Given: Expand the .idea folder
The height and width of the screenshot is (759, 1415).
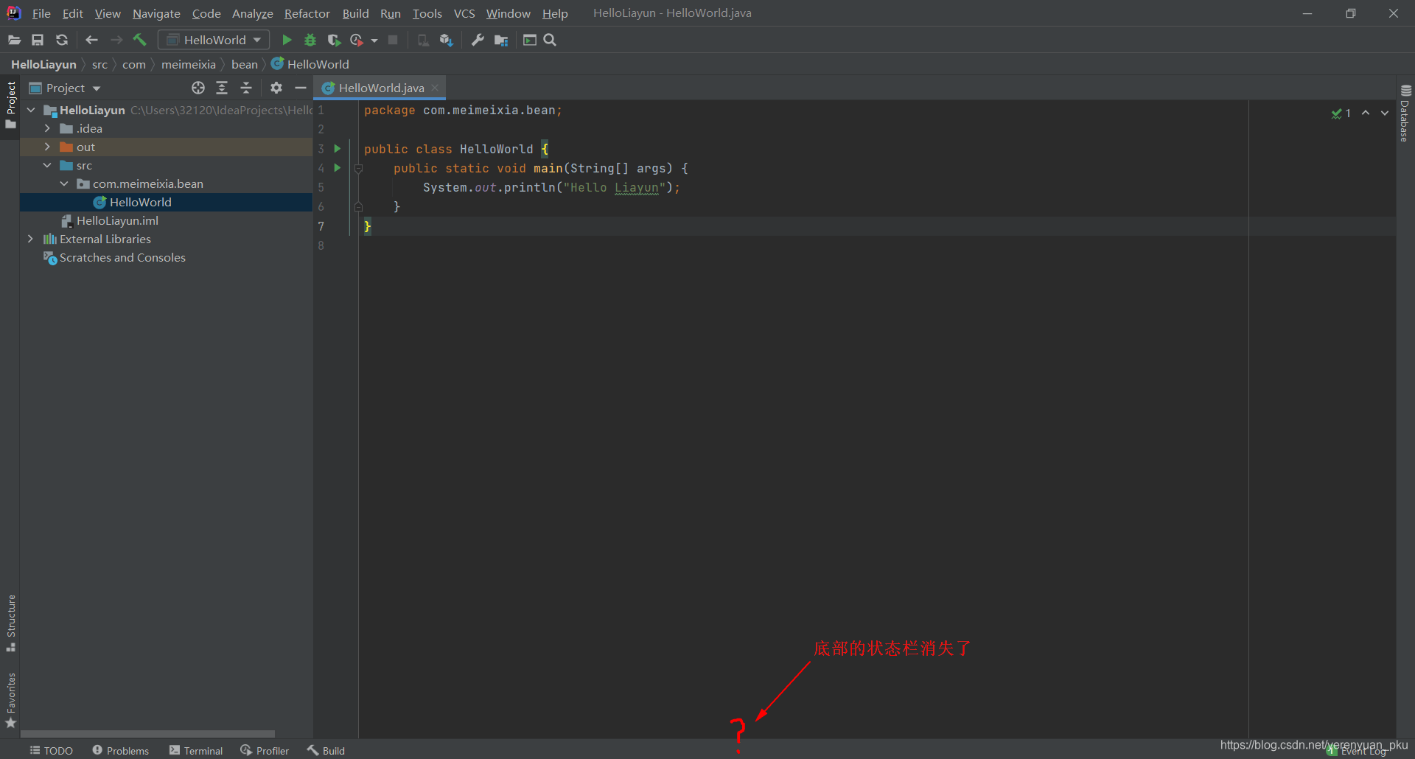Looking at the screenshot, I should click(47, 128).
